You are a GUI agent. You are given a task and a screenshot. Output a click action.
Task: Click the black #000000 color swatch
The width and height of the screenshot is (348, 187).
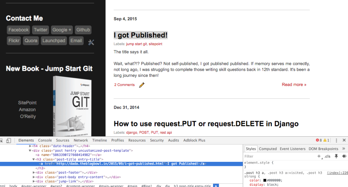[265, 180]
